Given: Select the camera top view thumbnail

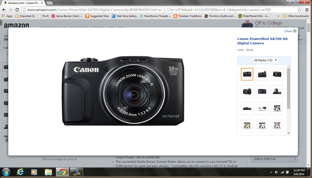Looking at the screenshot, I should pyautogui.click(x=247, y=109).
